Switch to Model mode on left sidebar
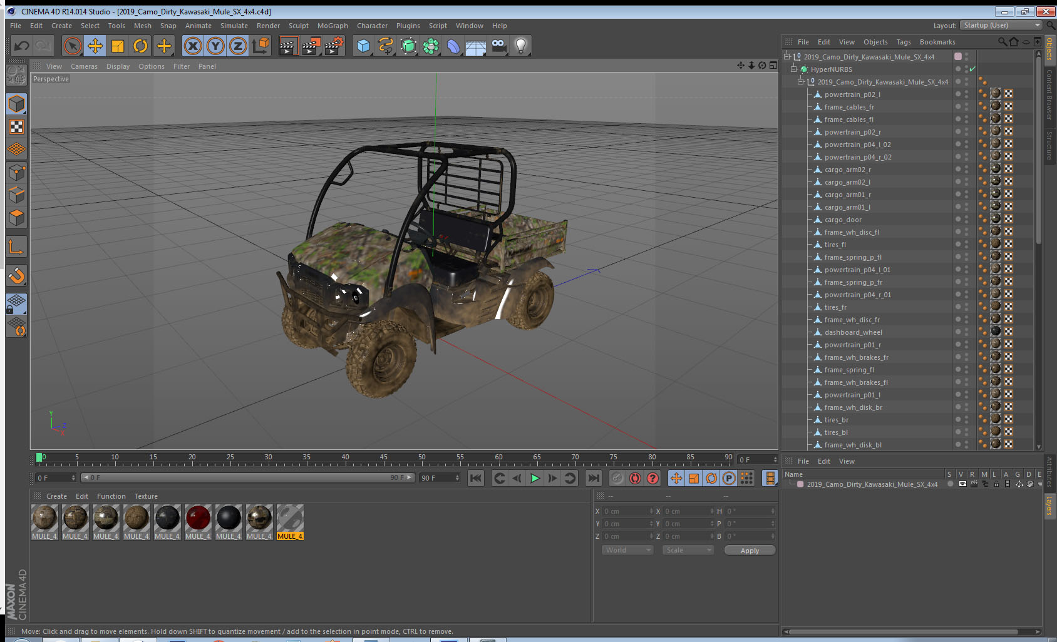This screenshot has width=1057, height=642. [17, 104]
